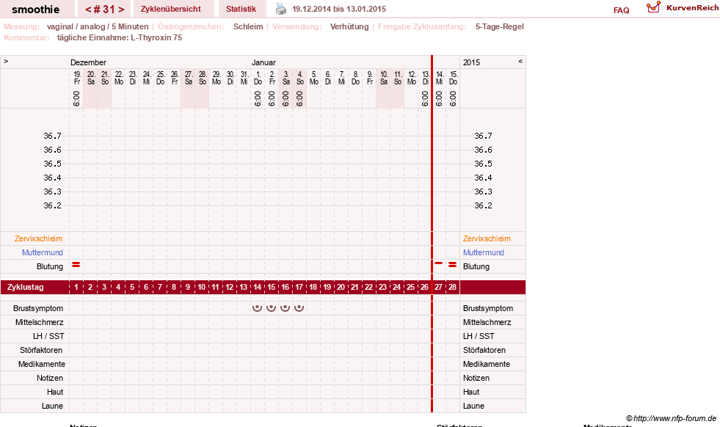The width and height of the screenshot is (720, 427).
Task: Click the date header 1. Do
Action: [x=258, y=78]
